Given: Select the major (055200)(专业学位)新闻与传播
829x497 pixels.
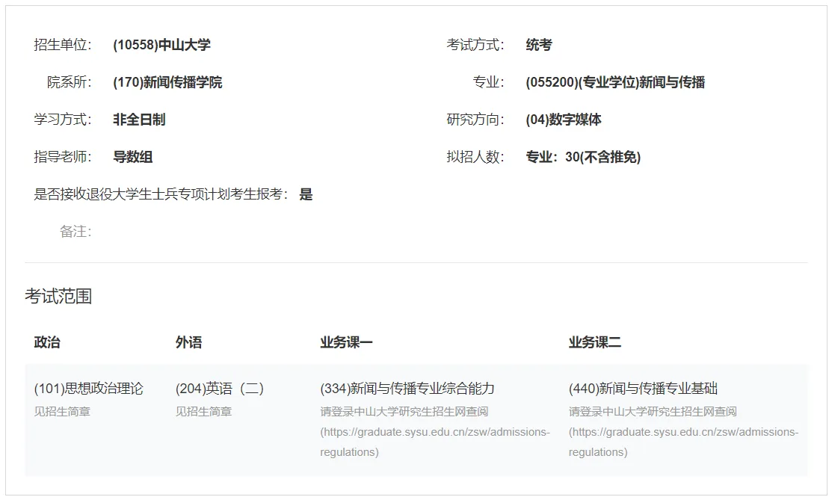Looking at the screenshot, I should [615, 82].
